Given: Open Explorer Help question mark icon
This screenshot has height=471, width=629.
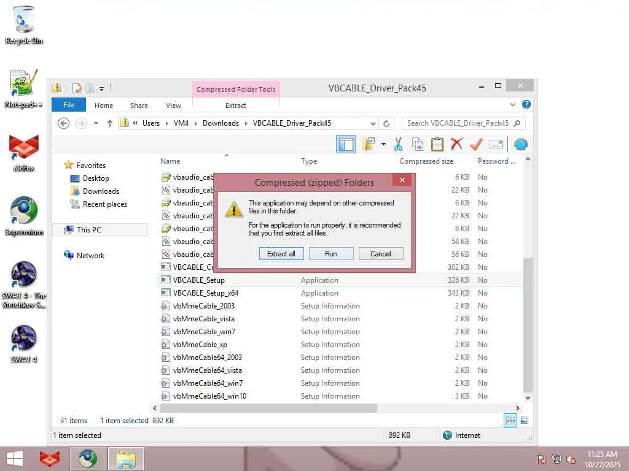Looking at the screenshot, I should tap(526, 104).
